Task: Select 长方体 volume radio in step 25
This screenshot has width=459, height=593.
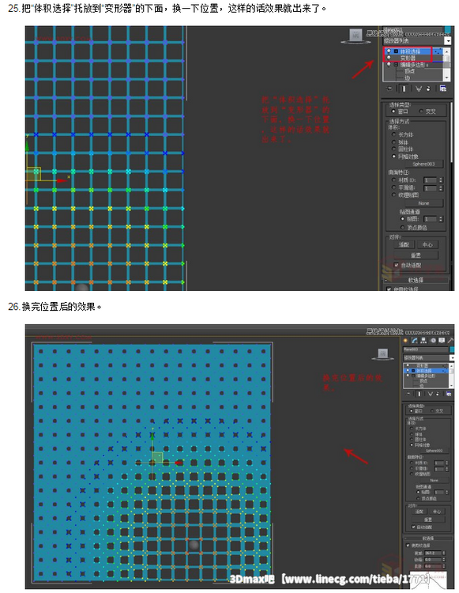Action: (393, 134)
